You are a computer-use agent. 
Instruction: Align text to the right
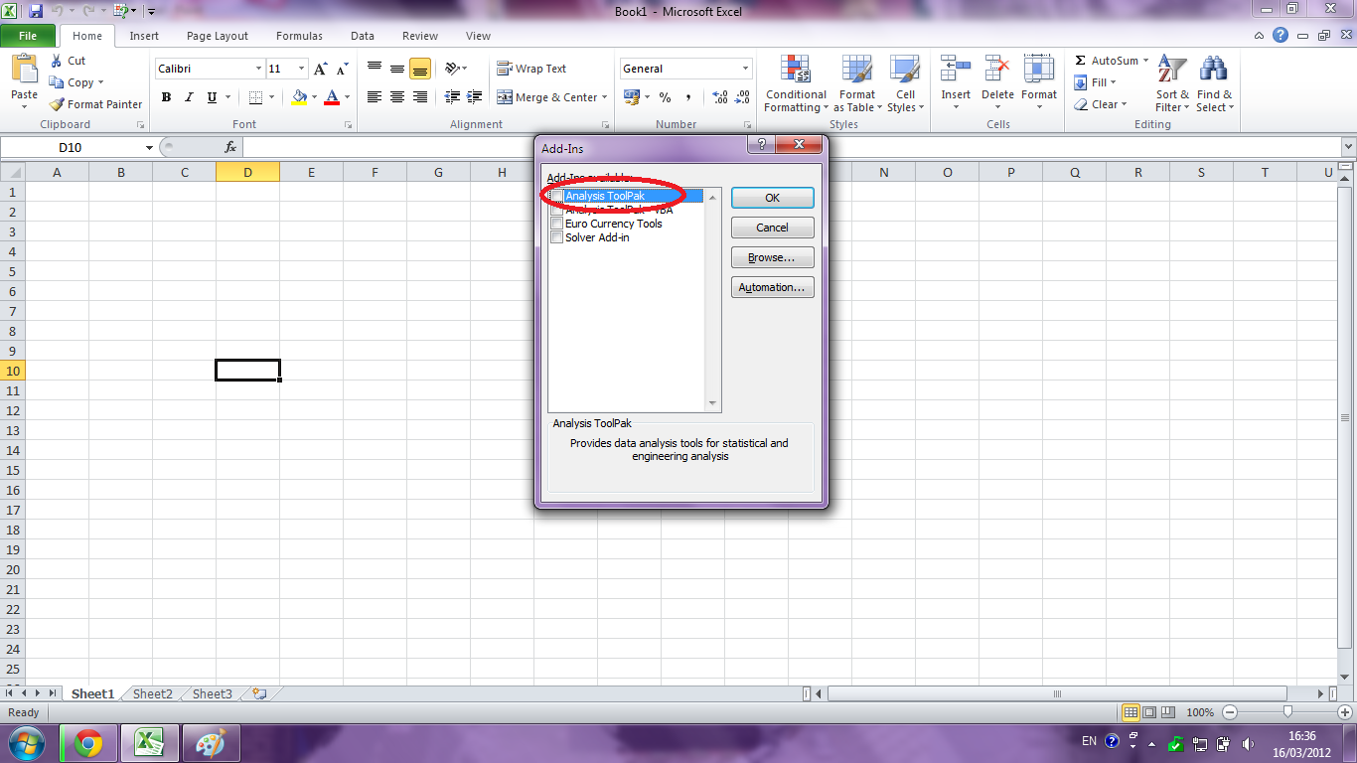coord(420,97)
